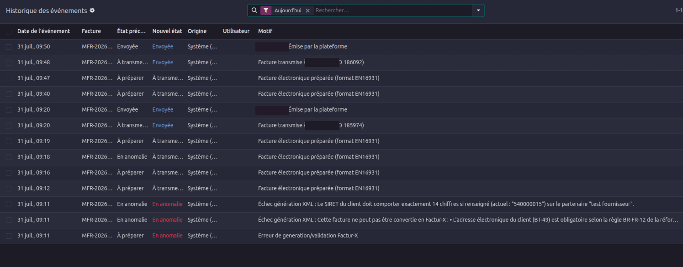Sort by the Origine column header
Viewport: 683px width, 267px height.
point(197,31)
